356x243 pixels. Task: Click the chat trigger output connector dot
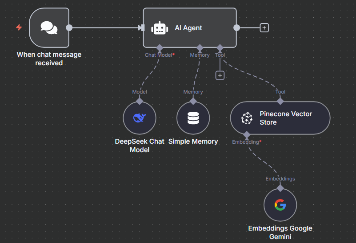point(69,28)
